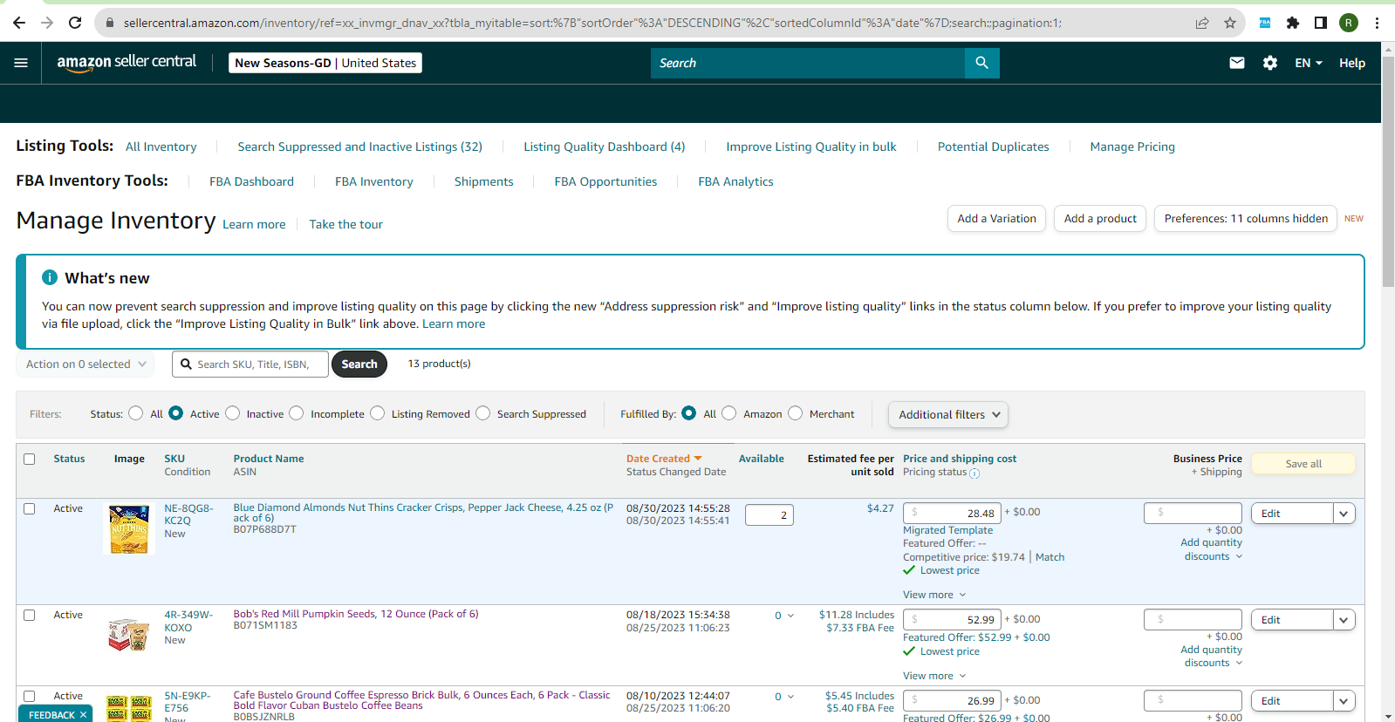Open the Take the tour link
The image size is (1395, 722).
pos(345,224)
